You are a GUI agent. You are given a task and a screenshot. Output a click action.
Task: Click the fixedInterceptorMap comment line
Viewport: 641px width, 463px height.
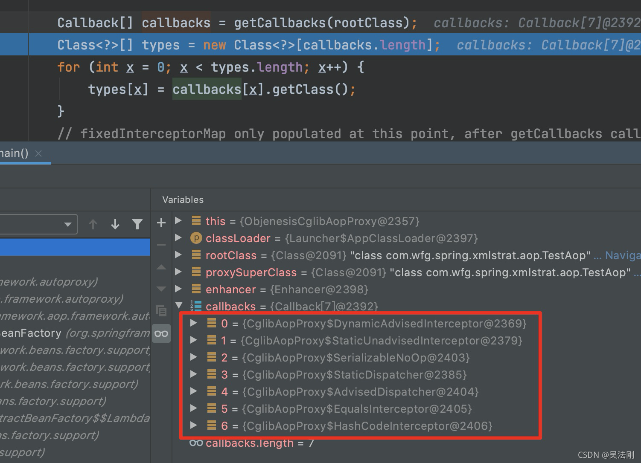(x=349, y=133)
